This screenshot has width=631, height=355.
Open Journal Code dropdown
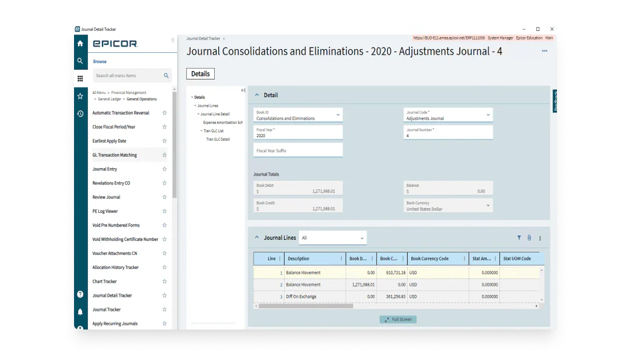click(488, 115)
